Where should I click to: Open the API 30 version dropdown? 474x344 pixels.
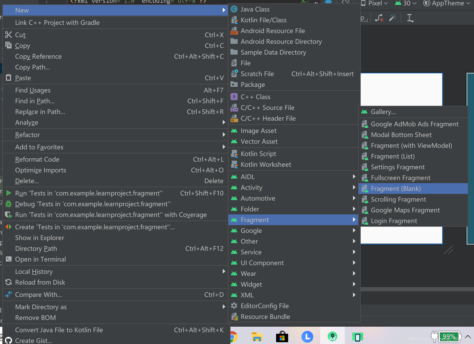[x=406, y=3]
